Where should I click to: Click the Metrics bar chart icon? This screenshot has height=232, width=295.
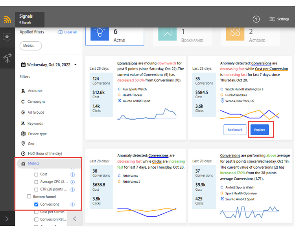pos(23,164)
